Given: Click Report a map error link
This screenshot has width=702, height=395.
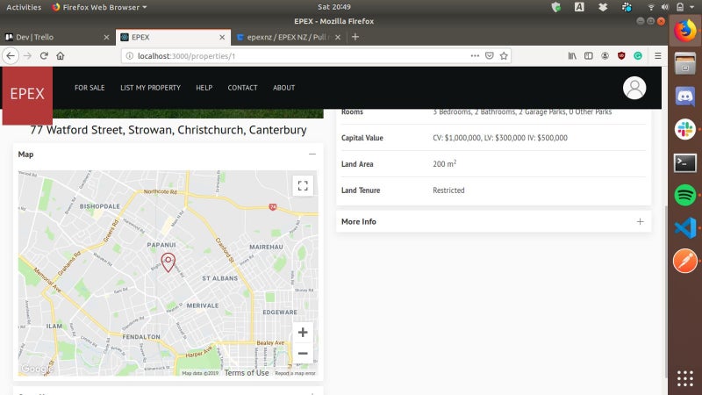Looking at the screenshot, I should 295,373.
